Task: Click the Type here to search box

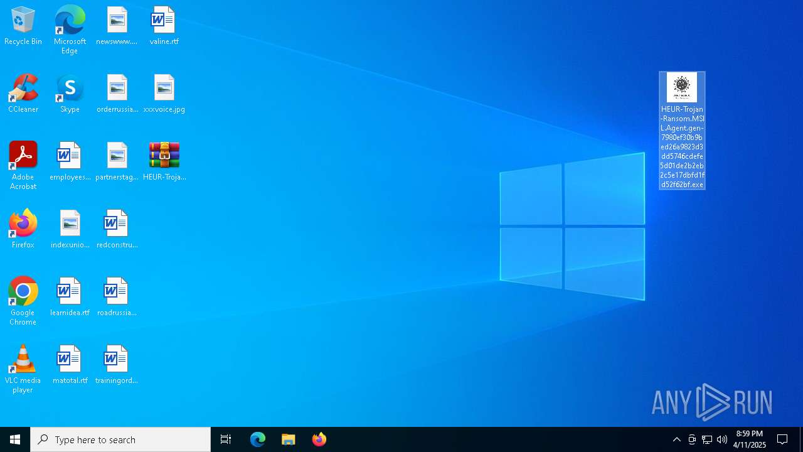Action: (x=120, y=439)
